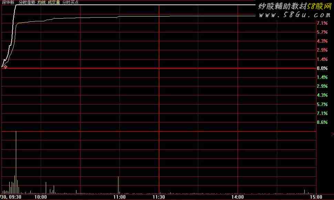Screen dimensions: 334x200
Task: Click the 14:00 time axis label
Action: click(238, 197)
